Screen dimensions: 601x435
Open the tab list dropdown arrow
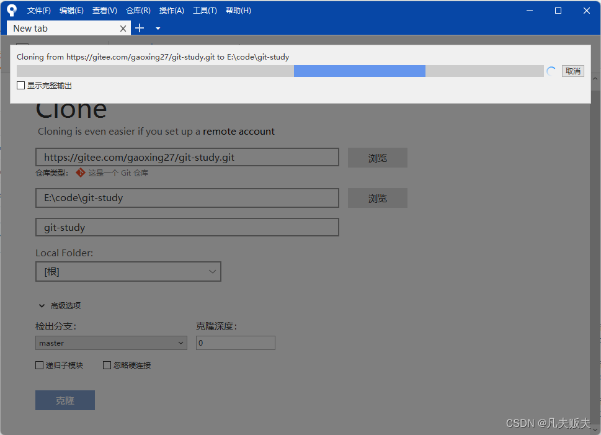point(158,29)
